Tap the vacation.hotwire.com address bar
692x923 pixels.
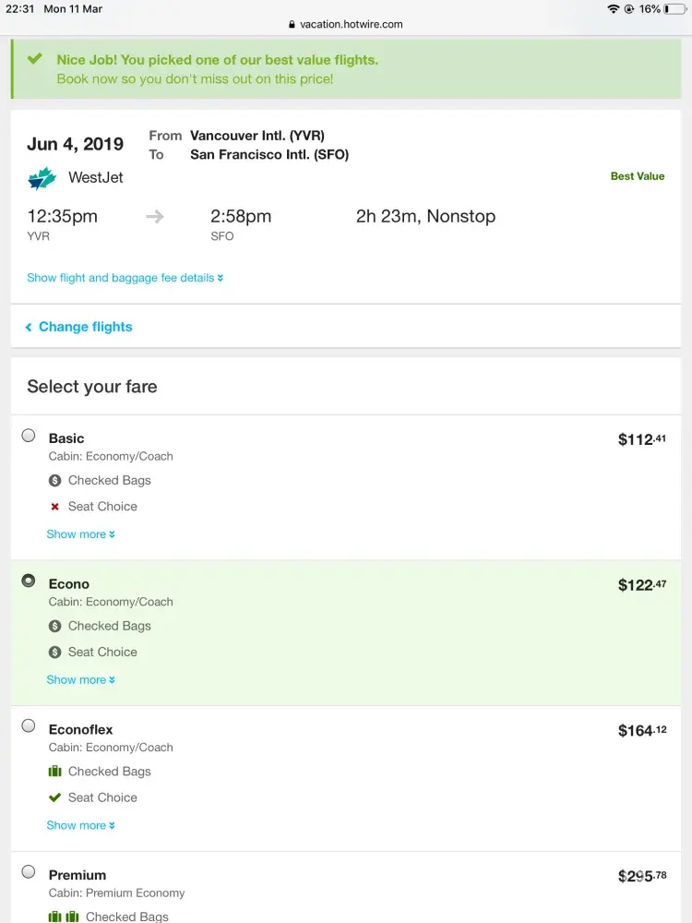click(346, 25)
